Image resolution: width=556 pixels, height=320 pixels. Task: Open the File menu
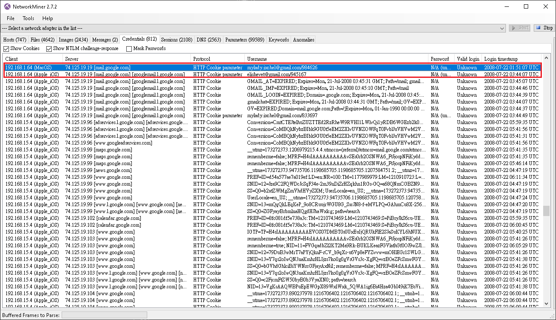[11, 18]
